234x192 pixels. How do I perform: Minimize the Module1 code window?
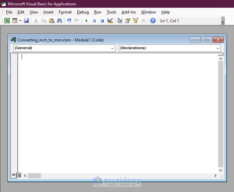(195, 40)
